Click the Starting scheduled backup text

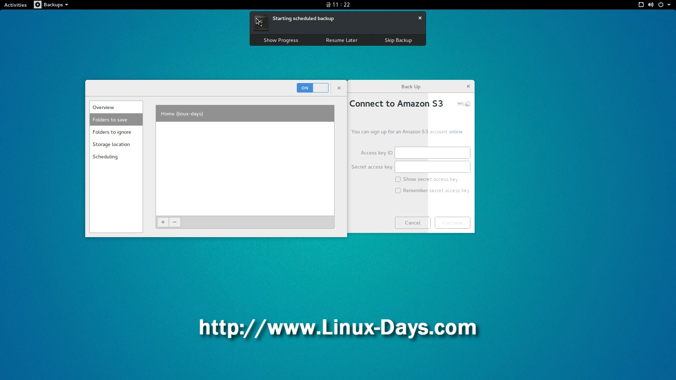pyautogui.click(x=303, y=18)
